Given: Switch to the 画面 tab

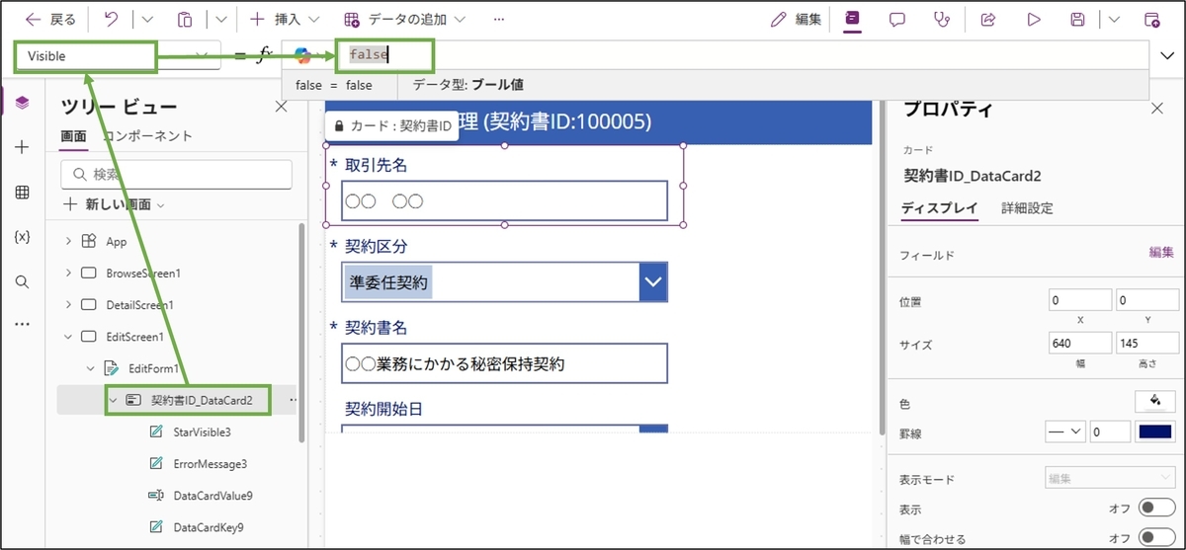Looking at the screenshot, I should point(73,136).
